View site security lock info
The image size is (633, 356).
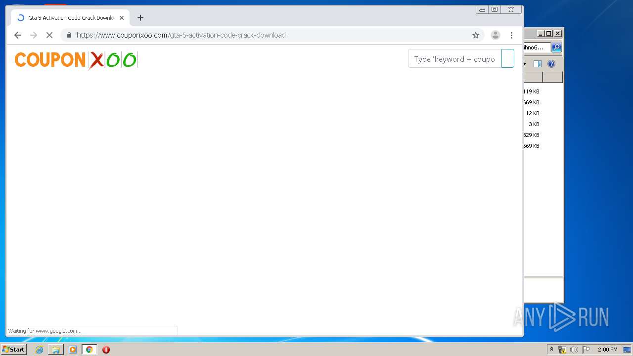pyautogui.click(x=69, y=35)
